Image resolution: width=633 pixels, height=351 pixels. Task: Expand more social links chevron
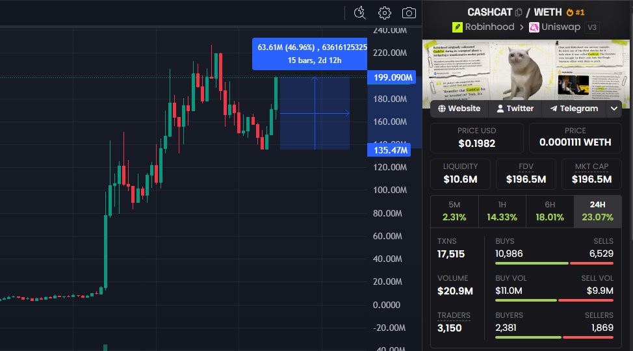614,109
